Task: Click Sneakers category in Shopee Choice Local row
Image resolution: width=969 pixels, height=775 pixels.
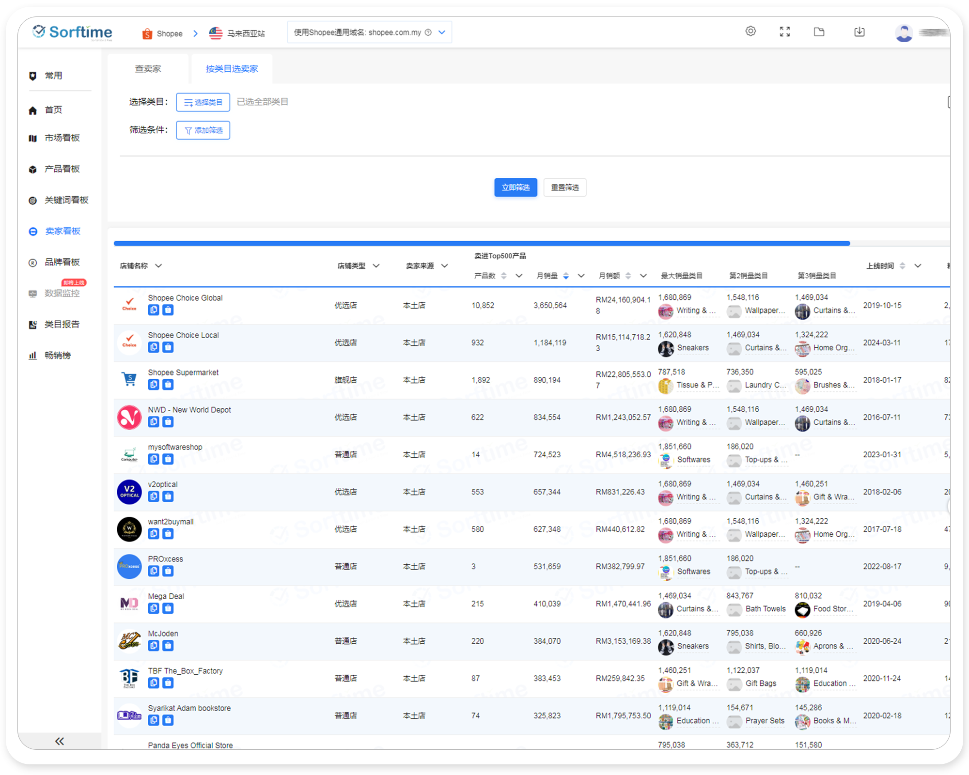Action: (692, 348)
